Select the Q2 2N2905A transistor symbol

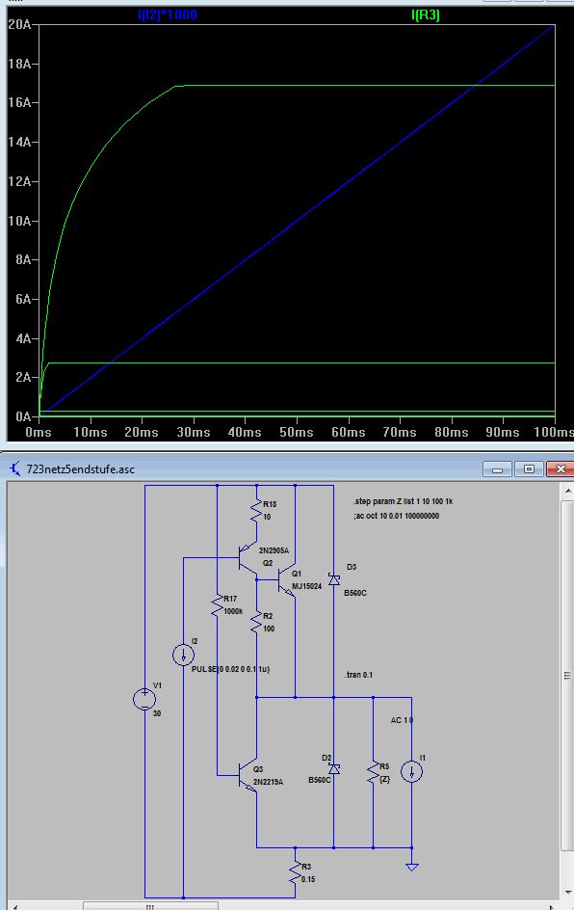(x=248, y=559)
